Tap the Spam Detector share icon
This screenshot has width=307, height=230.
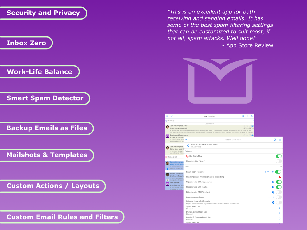point(280,140)
